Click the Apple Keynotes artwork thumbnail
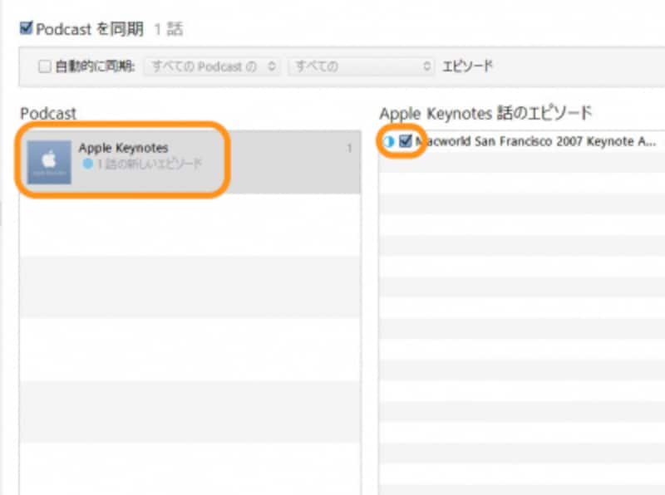This screenshot has height=495, width=665. pyautogui.click(x=49, y=162)
